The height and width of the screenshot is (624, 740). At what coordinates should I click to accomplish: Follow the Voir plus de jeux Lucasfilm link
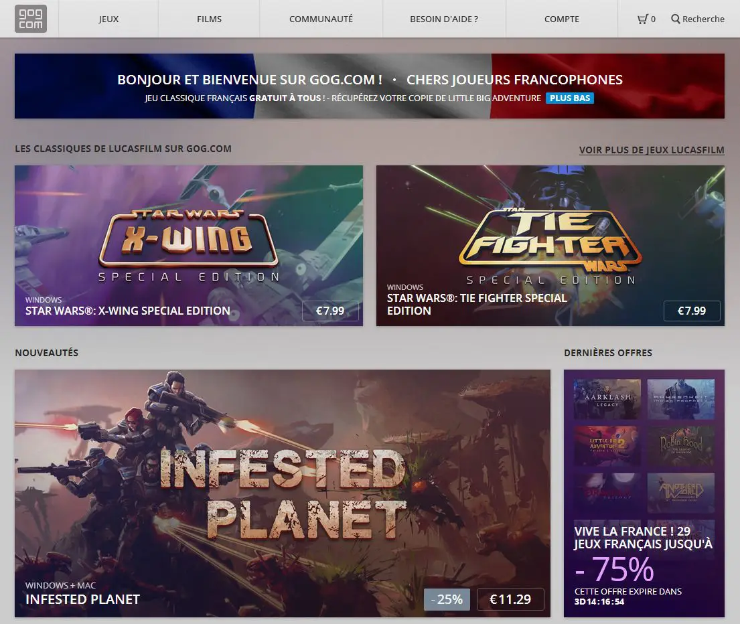[x=652, y=150]
